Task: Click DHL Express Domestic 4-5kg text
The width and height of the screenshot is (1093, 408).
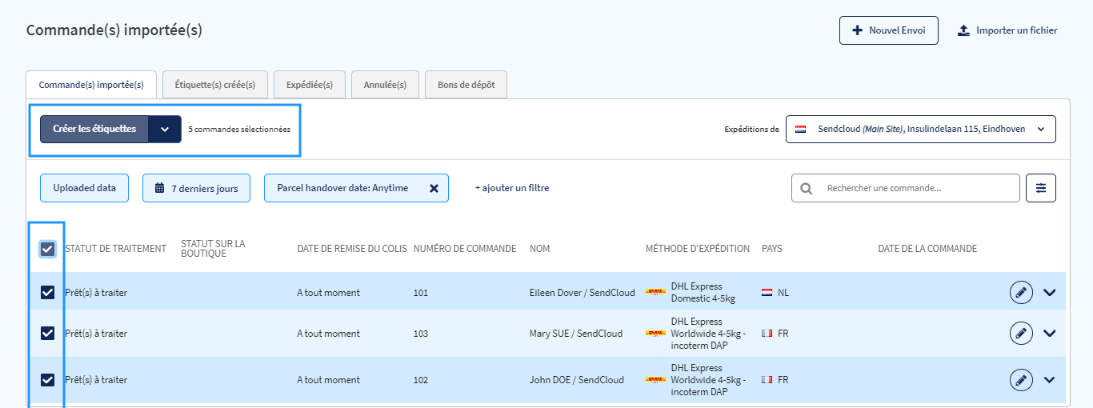Action: click(703, 293)
